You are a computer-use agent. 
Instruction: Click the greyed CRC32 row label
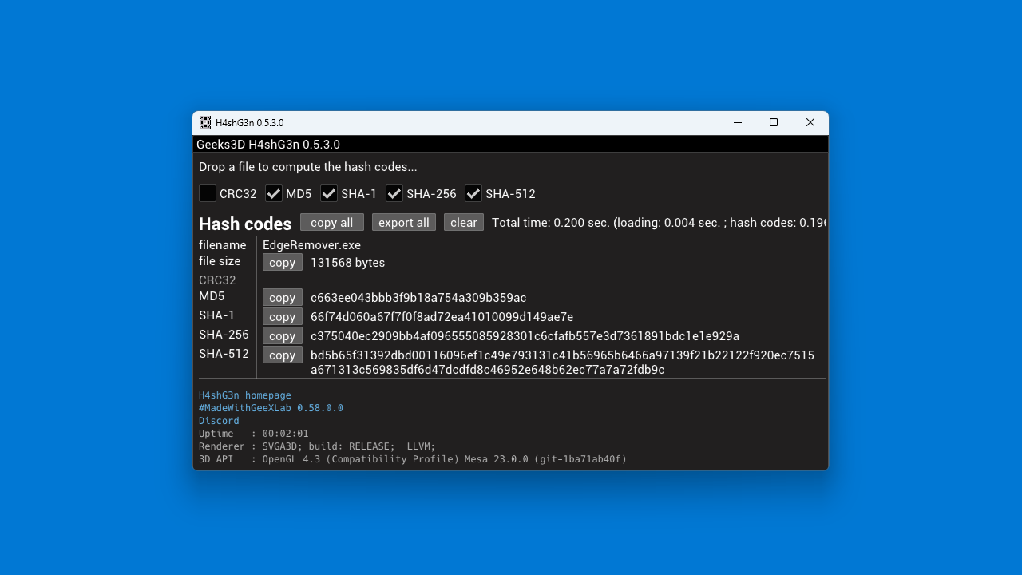217,280
